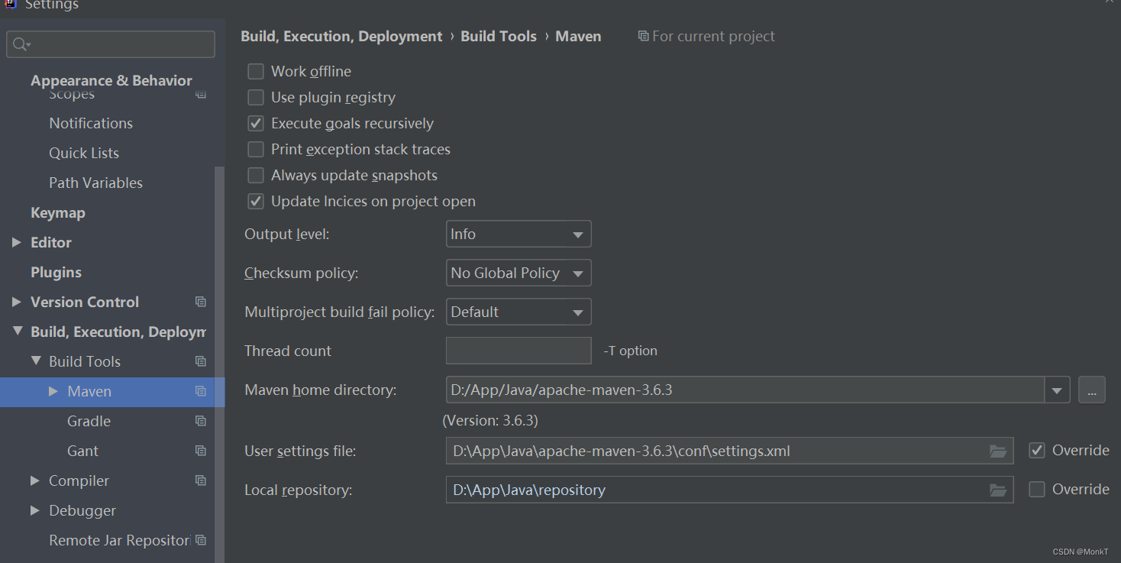Select Notifications in settings tree
Image resolution: width=1121 pixels, height=563 pixels.
(x=91, y=123)
